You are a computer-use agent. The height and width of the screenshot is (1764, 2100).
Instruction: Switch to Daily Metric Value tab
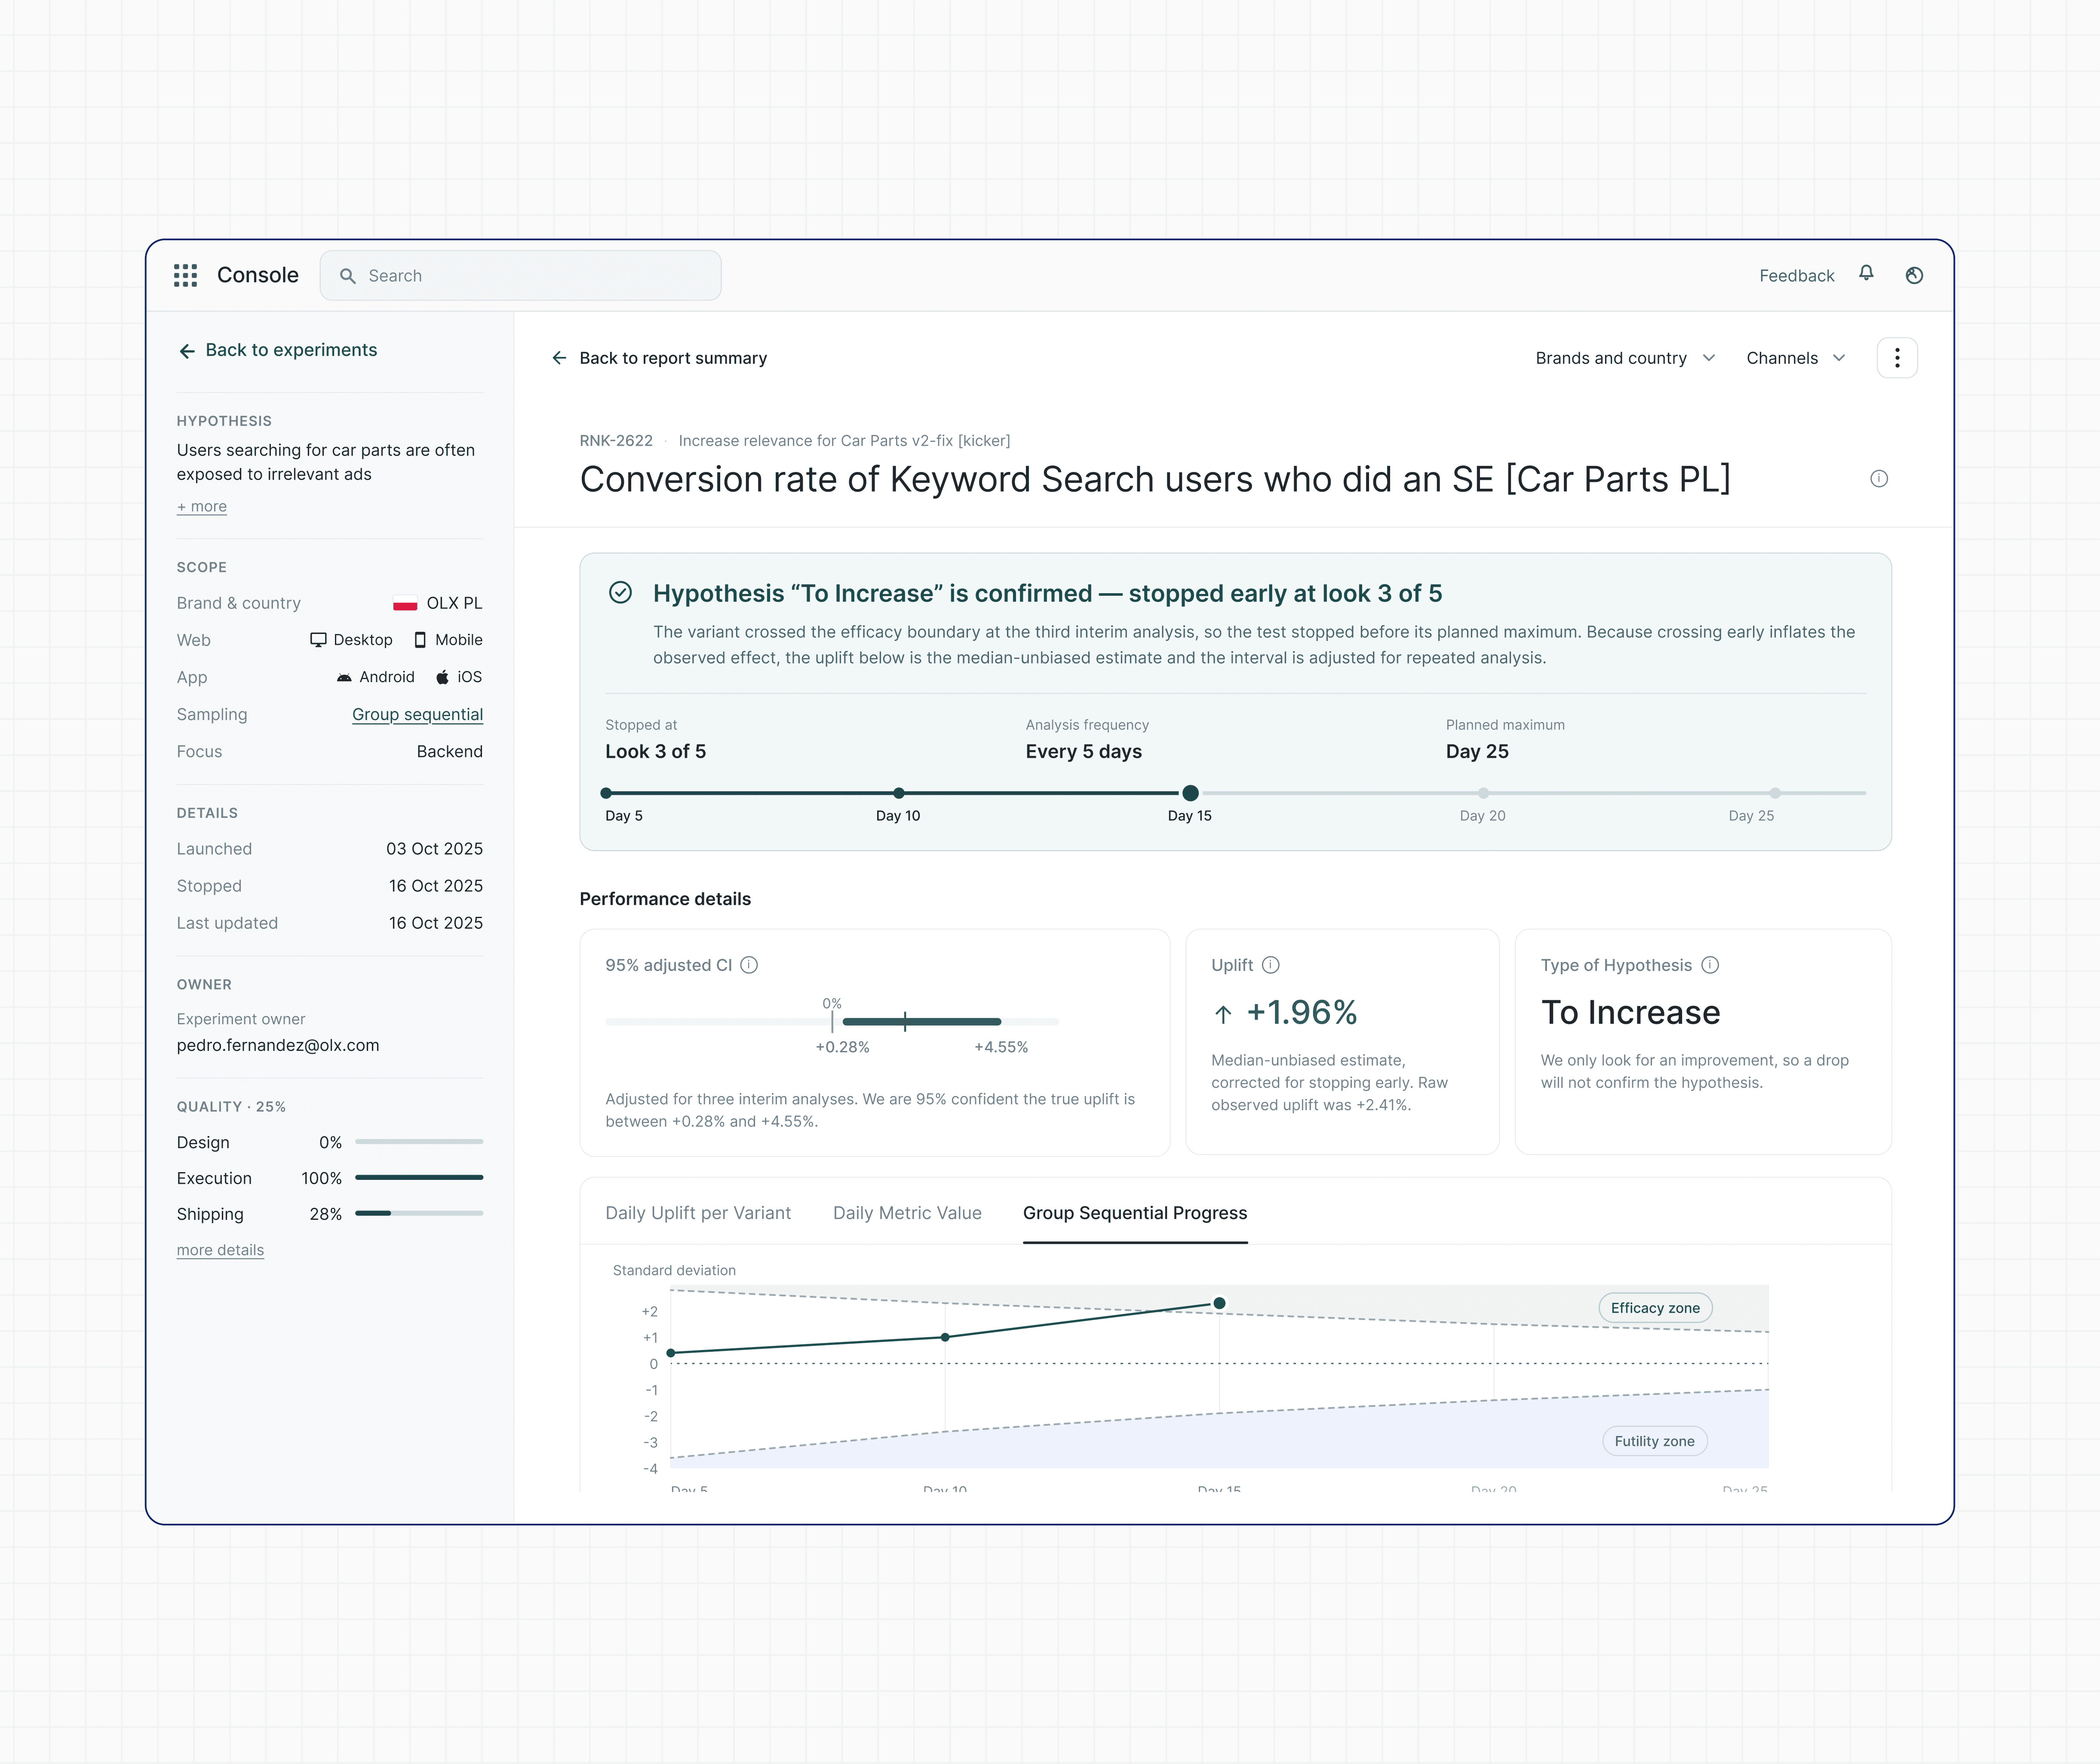pyautogui.click(x=907, y=1213)
